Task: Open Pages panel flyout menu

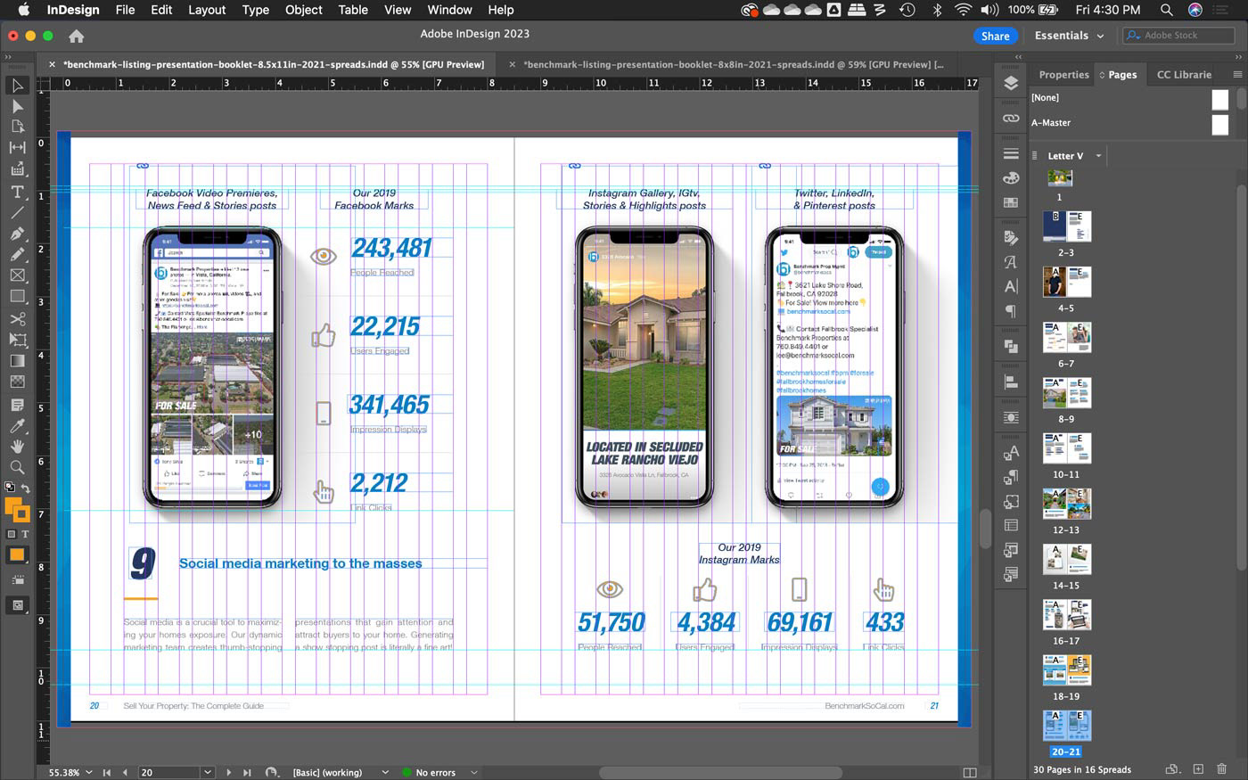Action: (x=1237, y=75)
